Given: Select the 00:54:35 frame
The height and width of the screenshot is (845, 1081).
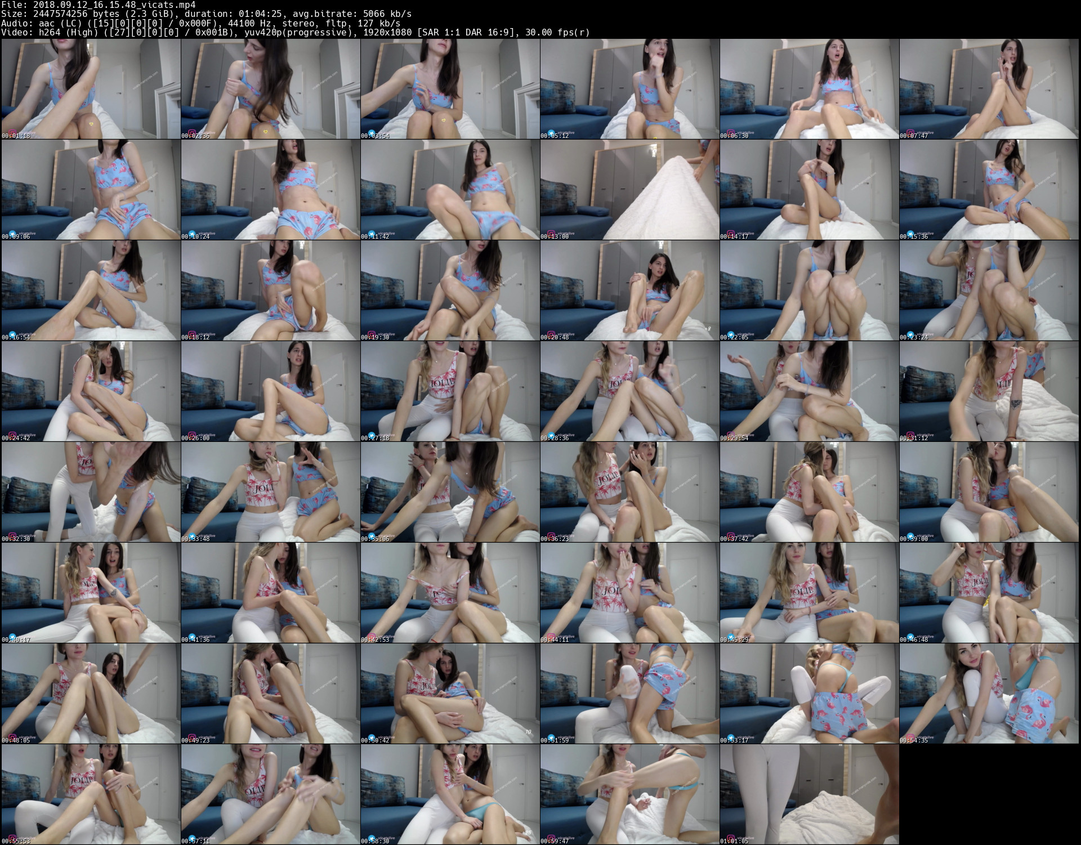Looking at the screenshot, I should coord(989,694).
